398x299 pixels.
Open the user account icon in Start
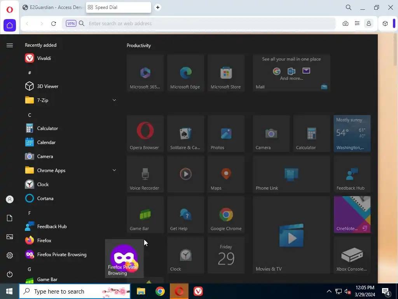(x=10, y=199)
